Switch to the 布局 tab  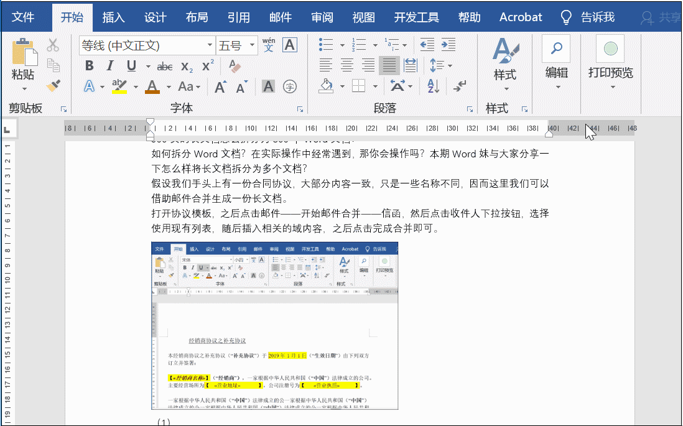[197, 17]
